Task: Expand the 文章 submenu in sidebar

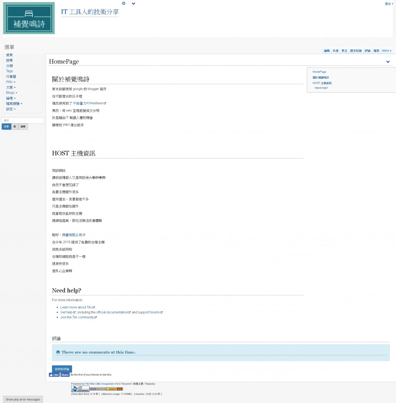Action: [11, 87]
